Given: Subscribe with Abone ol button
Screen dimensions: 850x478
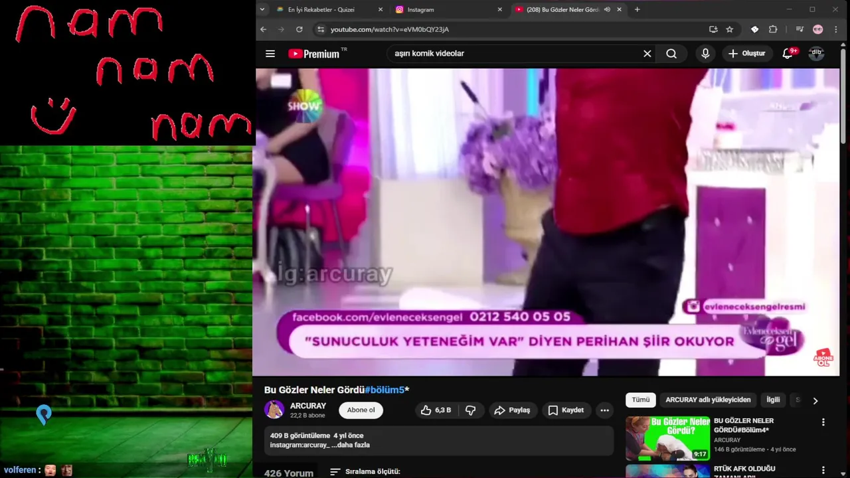Looking at the screenshot, I should [x=361, y=410].
